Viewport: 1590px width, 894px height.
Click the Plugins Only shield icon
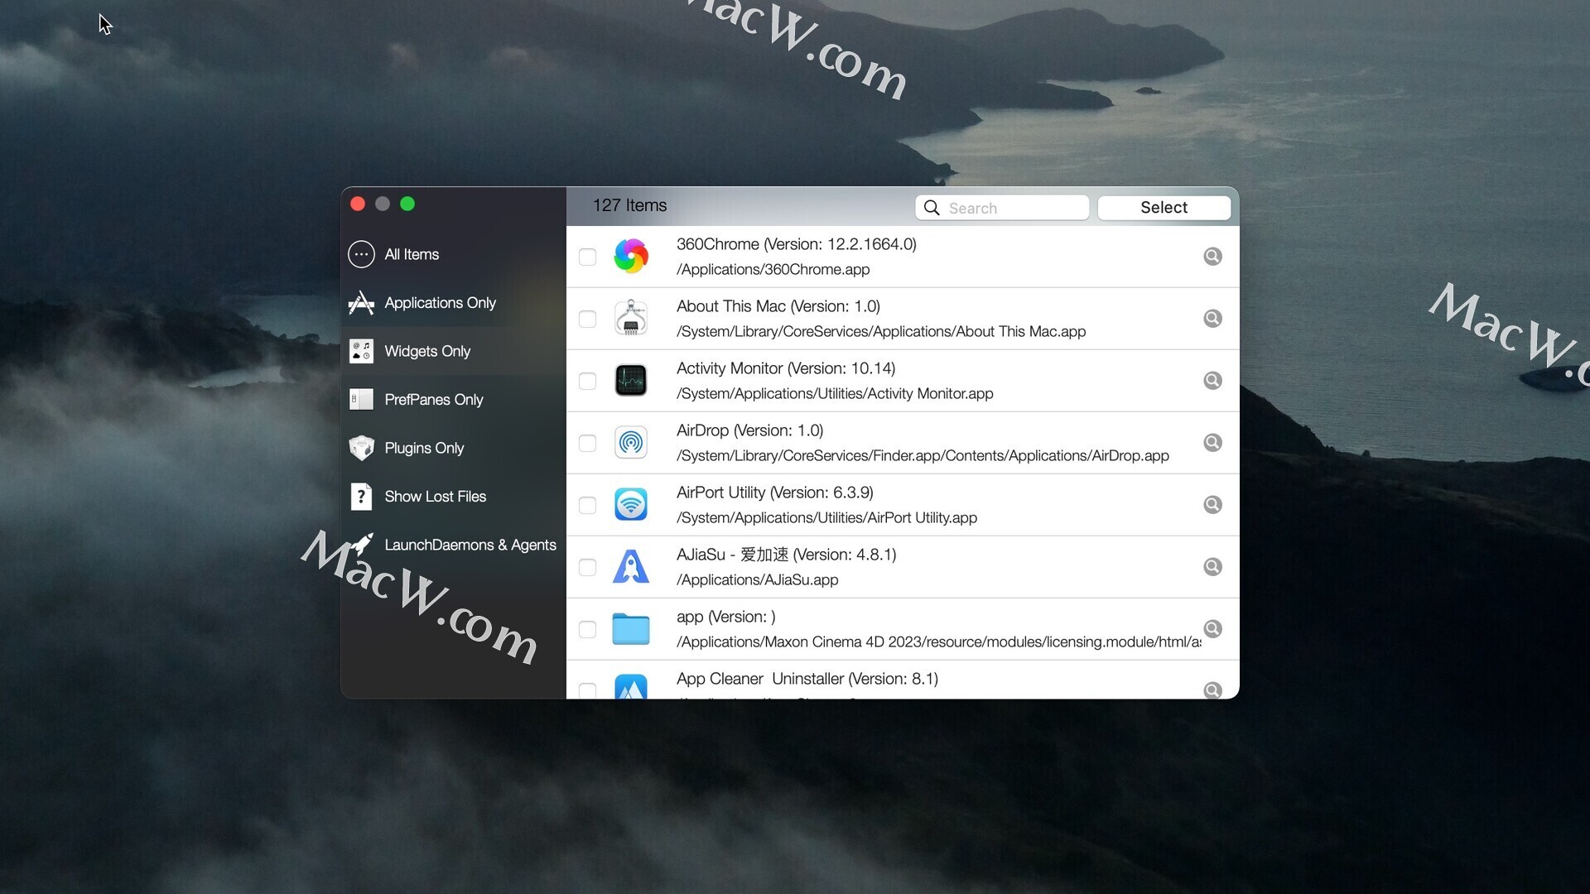point(361,448)
